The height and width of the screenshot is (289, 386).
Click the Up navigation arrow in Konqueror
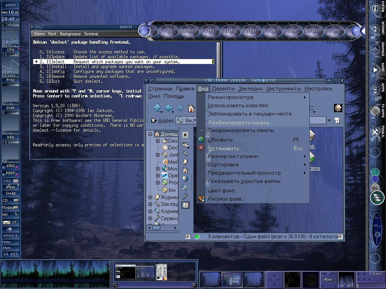pyautogui.click(x=158, y=108)
